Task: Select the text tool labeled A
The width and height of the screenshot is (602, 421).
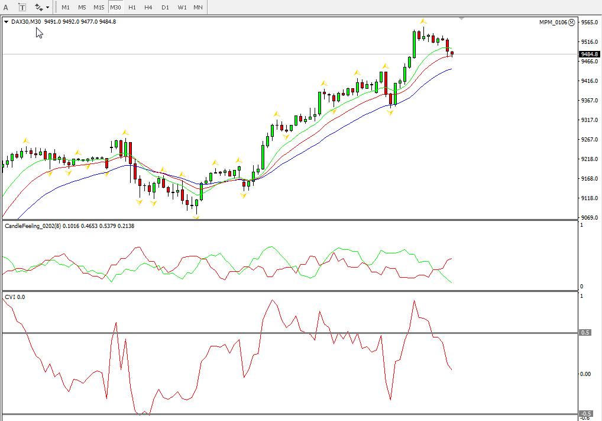Action: [x=6, y=7]
